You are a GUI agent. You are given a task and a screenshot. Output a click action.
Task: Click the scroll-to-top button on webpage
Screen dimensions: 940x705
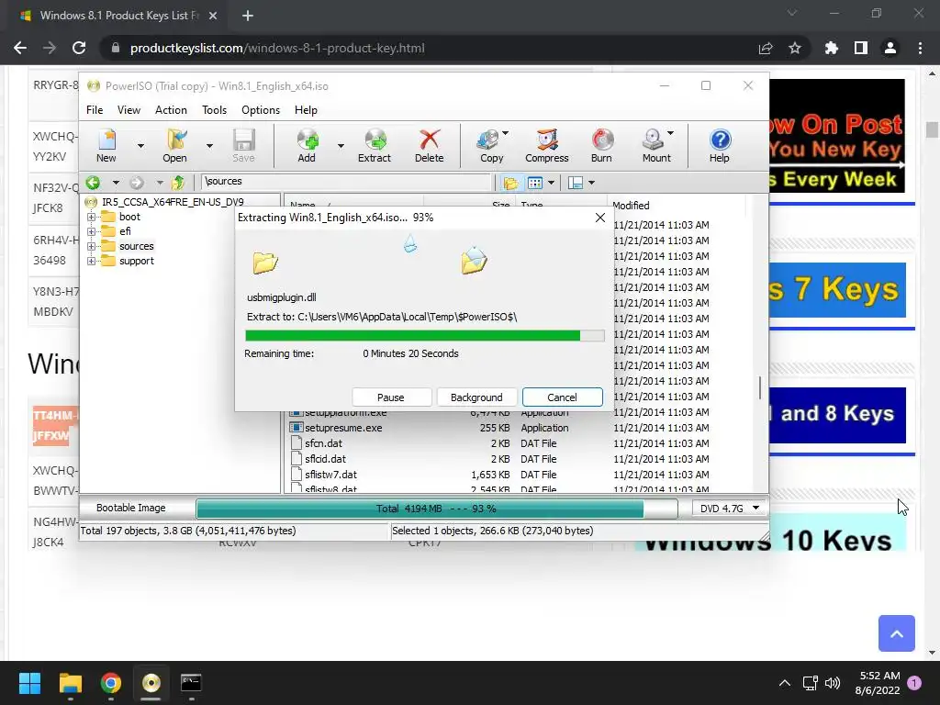click(x=896, y=633)
